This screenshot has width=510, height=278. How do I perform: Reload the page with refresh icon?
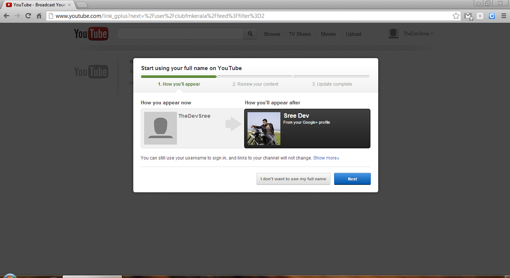click(28, 16)
